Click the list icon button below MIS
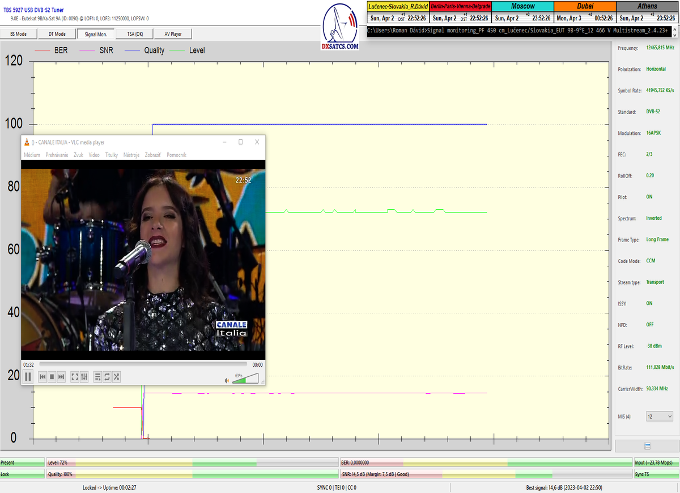This screenshot has height=493, width=680. (647, 446)
